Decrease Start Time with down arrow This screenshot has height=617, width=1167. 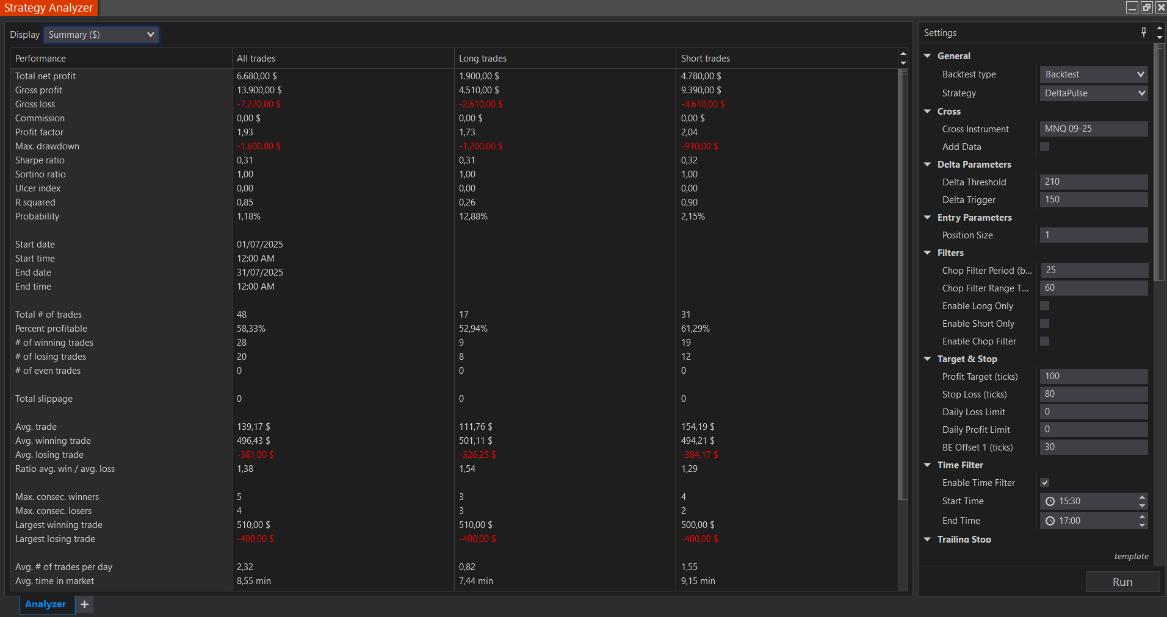click(x=1142, y=505)
